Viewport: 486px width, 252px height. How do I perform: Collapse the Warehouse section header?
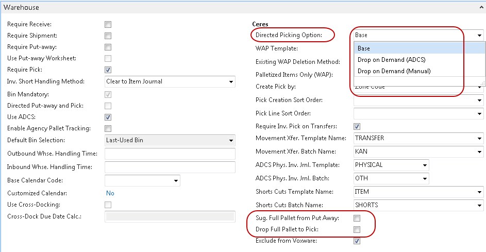(479, 8)
